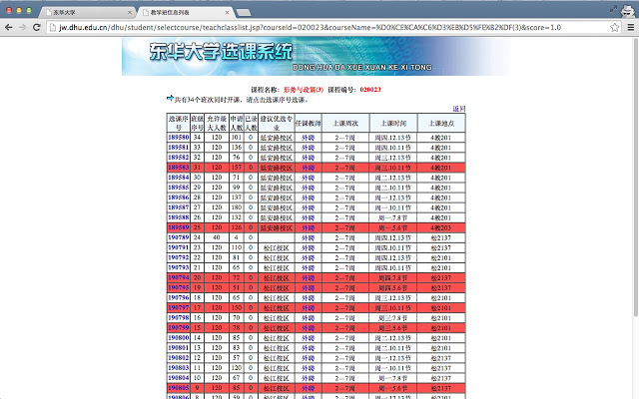Click the incognito profile icon
Screen dimensions: 639x399
[x=628, y=11]
